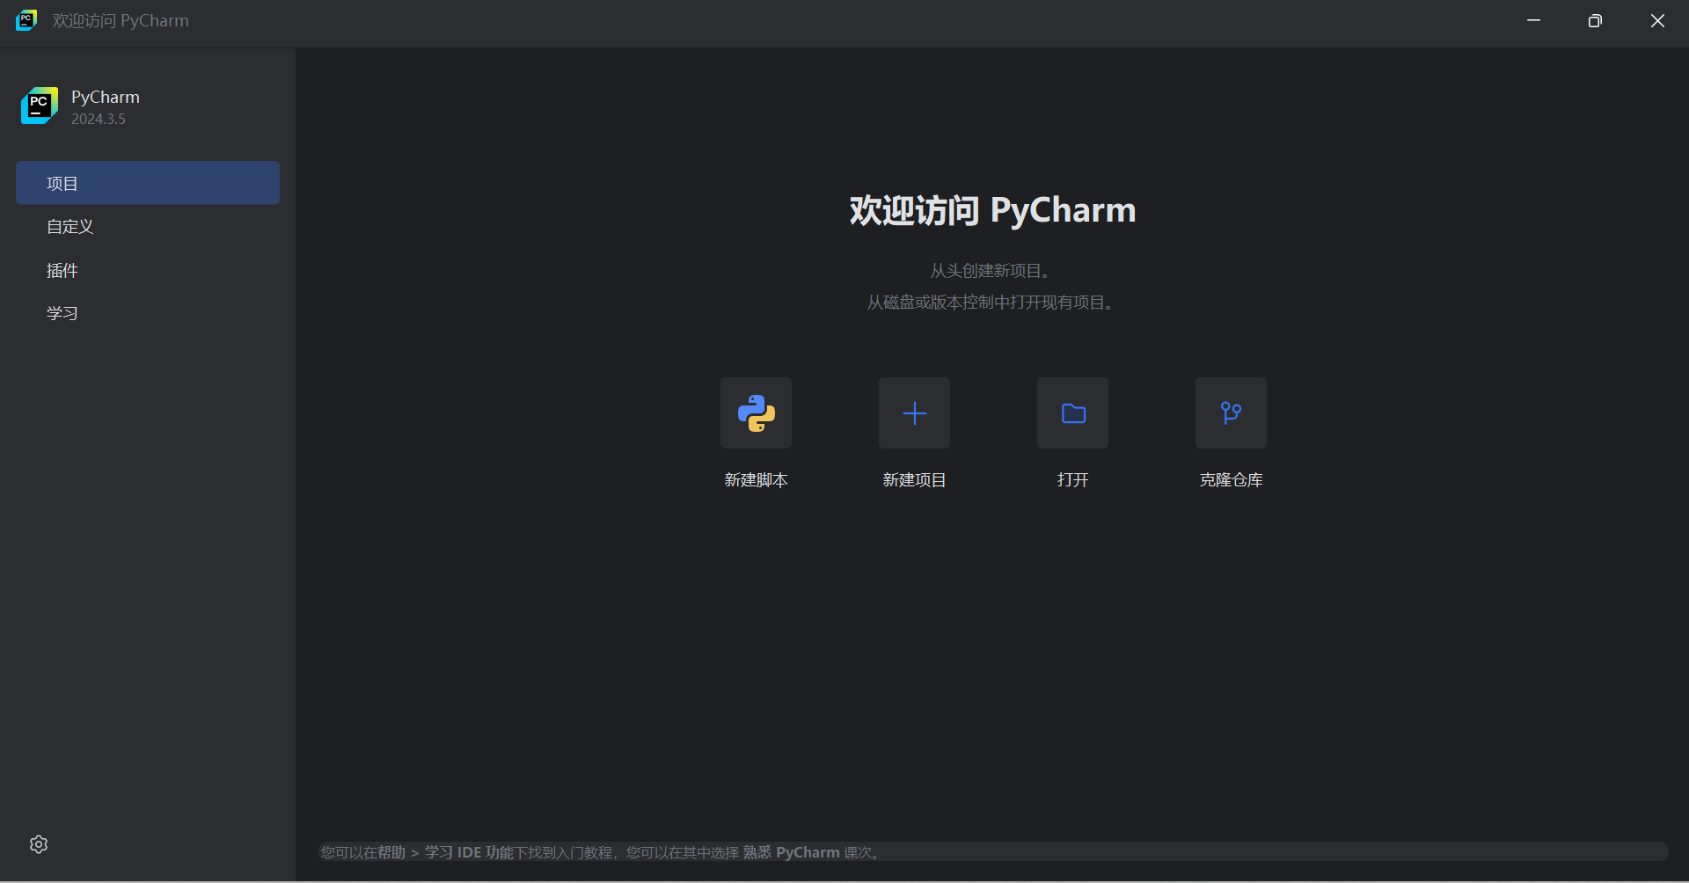Restore down the PyCharm window
The width and height of the screenshot is (1689, 883).
point(1595,20)
